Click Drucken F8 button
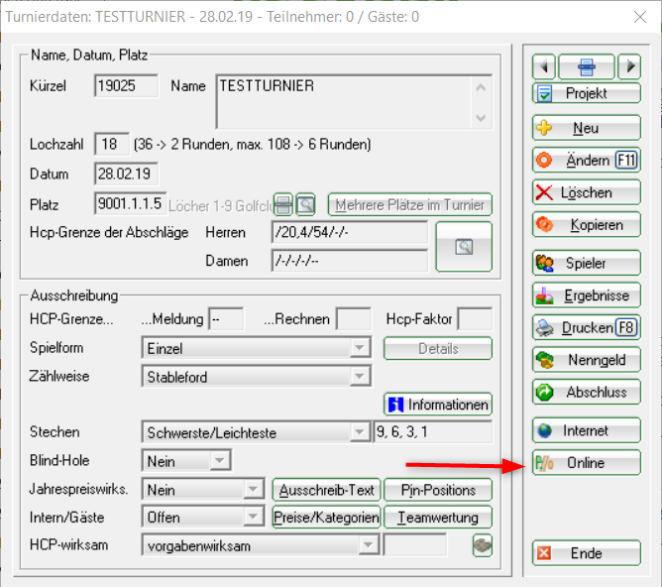662x587 pixels. pos(587,327)
